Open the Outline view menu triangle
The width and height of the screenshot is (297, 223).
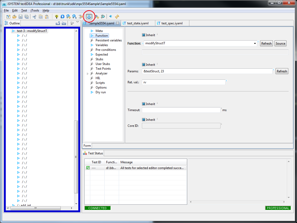pyautogui.click(x=78, y=23)
